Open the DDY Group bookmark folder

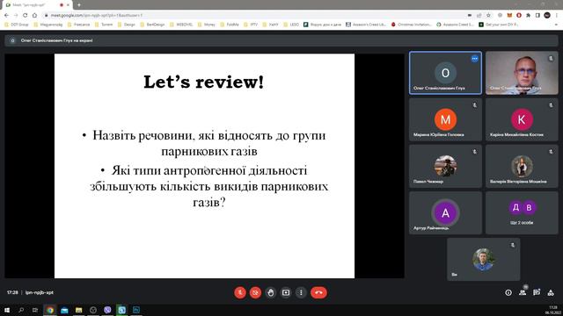pos(16,25)
